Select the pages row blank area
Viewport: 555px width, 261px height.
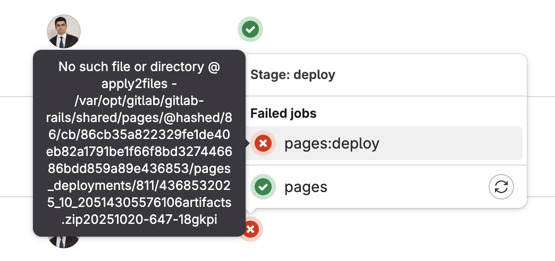407,187
